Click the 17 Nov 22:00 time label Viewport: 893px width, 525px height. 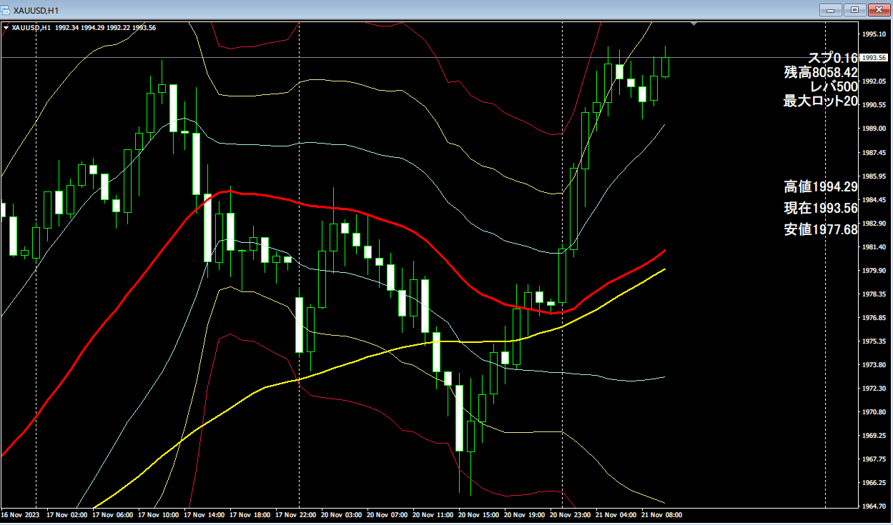pyautogui.click(x=295, y=514)
